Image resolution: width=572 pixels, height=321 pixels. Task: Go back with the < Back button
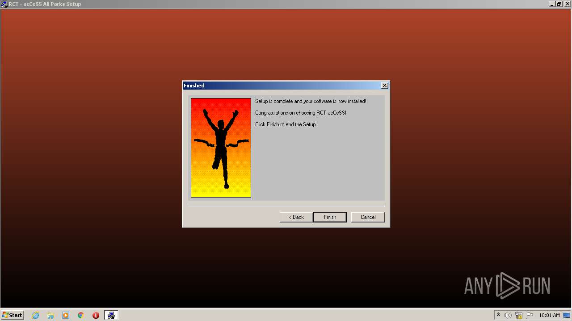tap(296, 217)
